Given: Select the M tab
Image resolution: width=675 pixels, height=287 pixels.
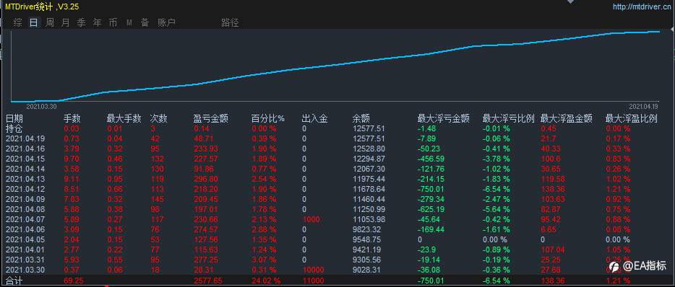Looking at the screenshot, I should click(129, 23).
